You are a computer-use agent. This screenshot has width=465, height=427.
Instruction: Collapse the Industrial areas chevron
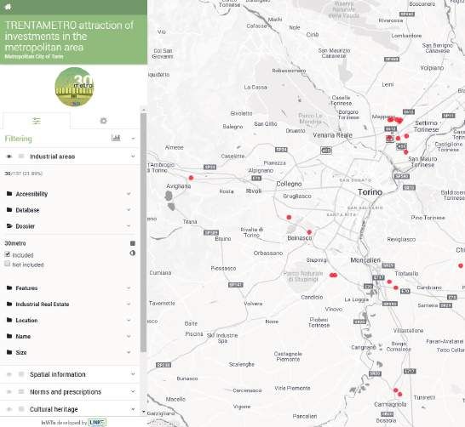click(x=133, y=156)
